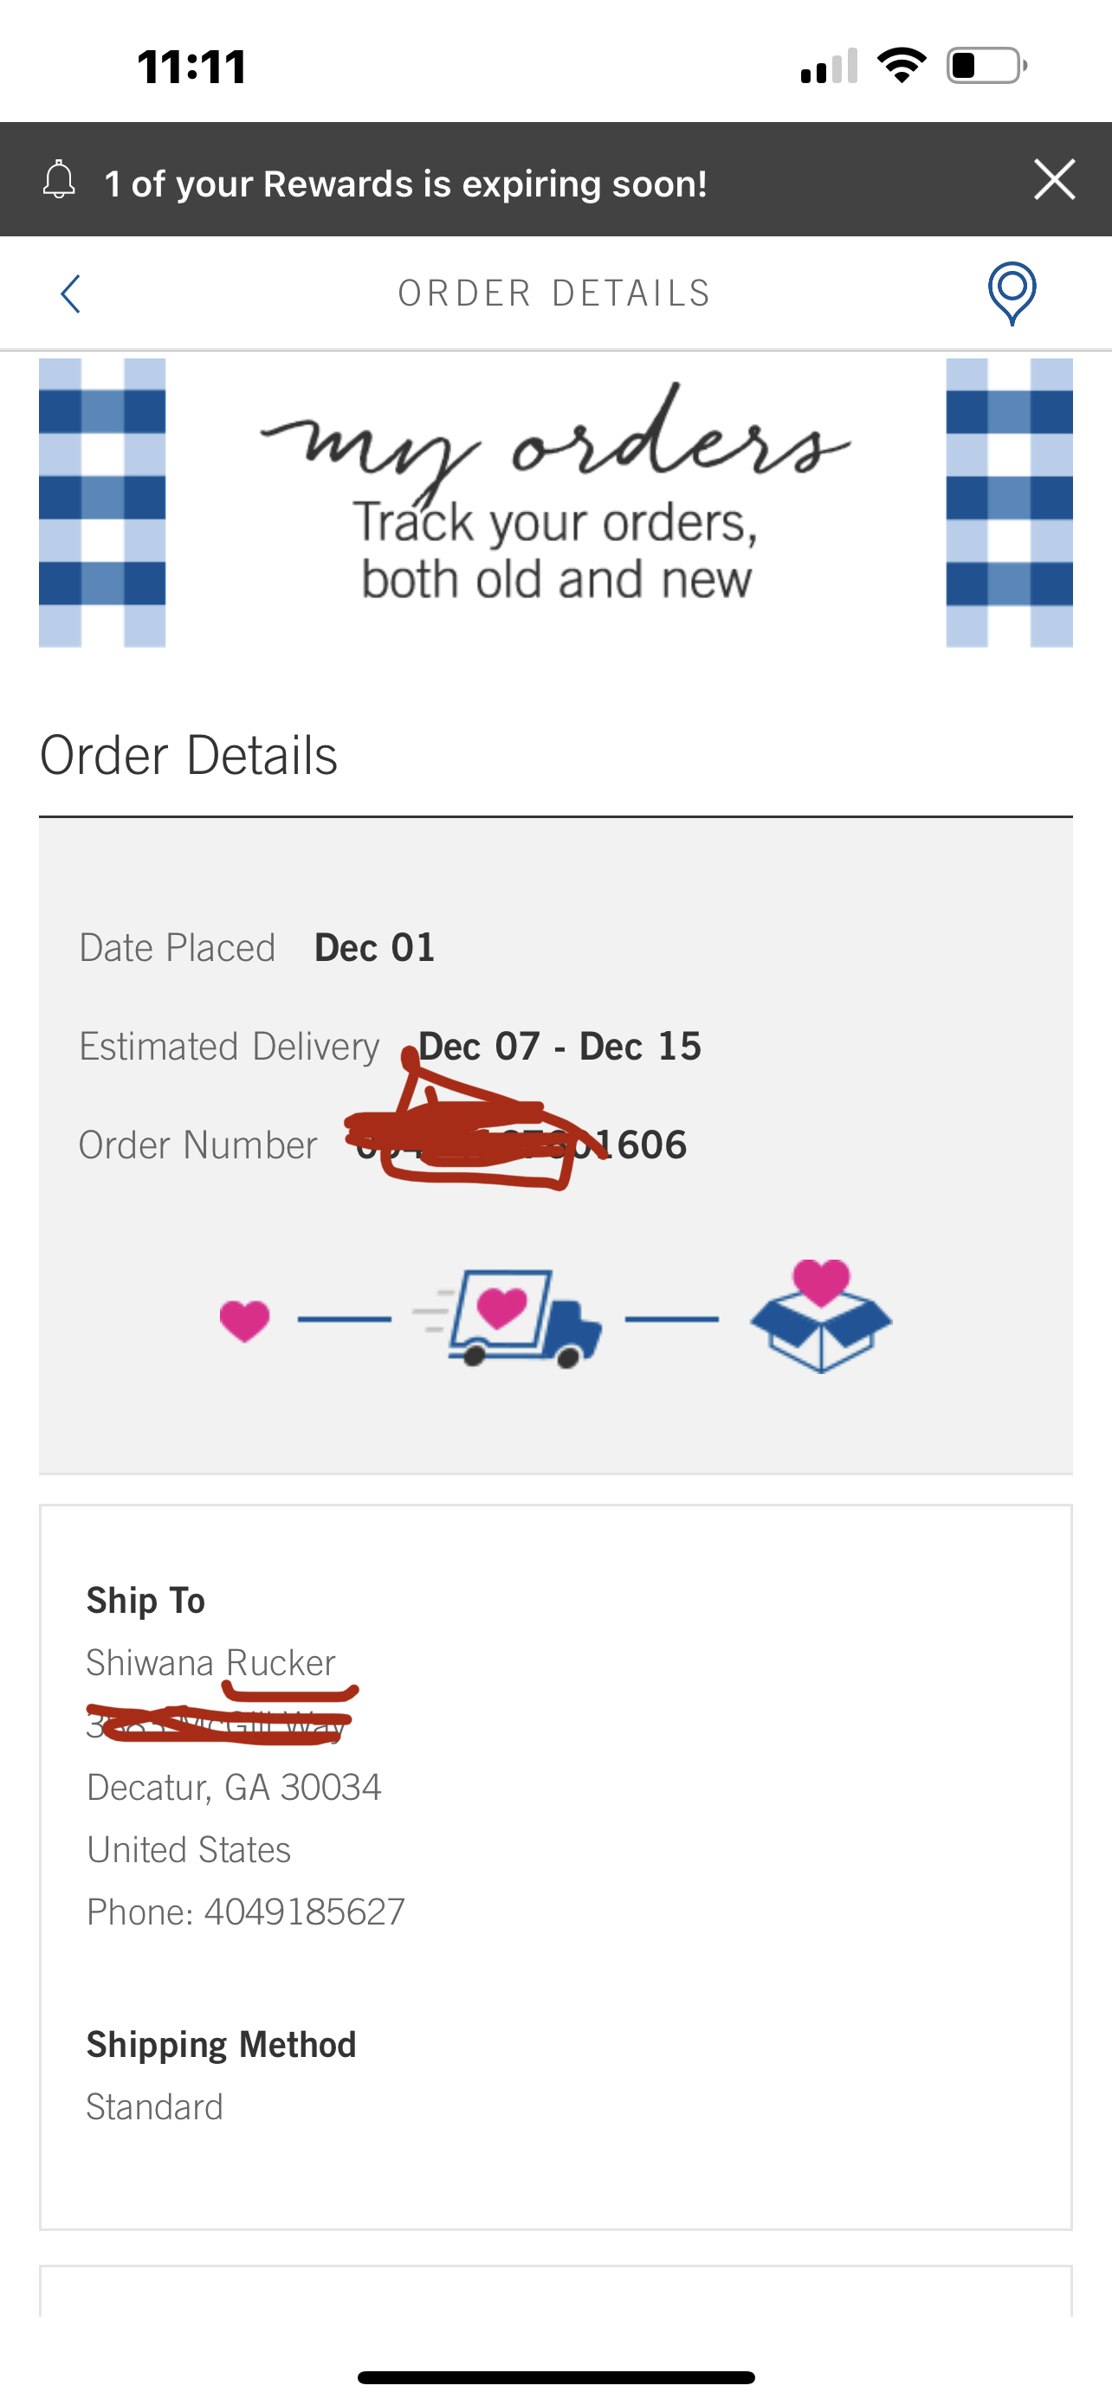
Task: Tap the home indicator bar
Action: coord(555,2377)
